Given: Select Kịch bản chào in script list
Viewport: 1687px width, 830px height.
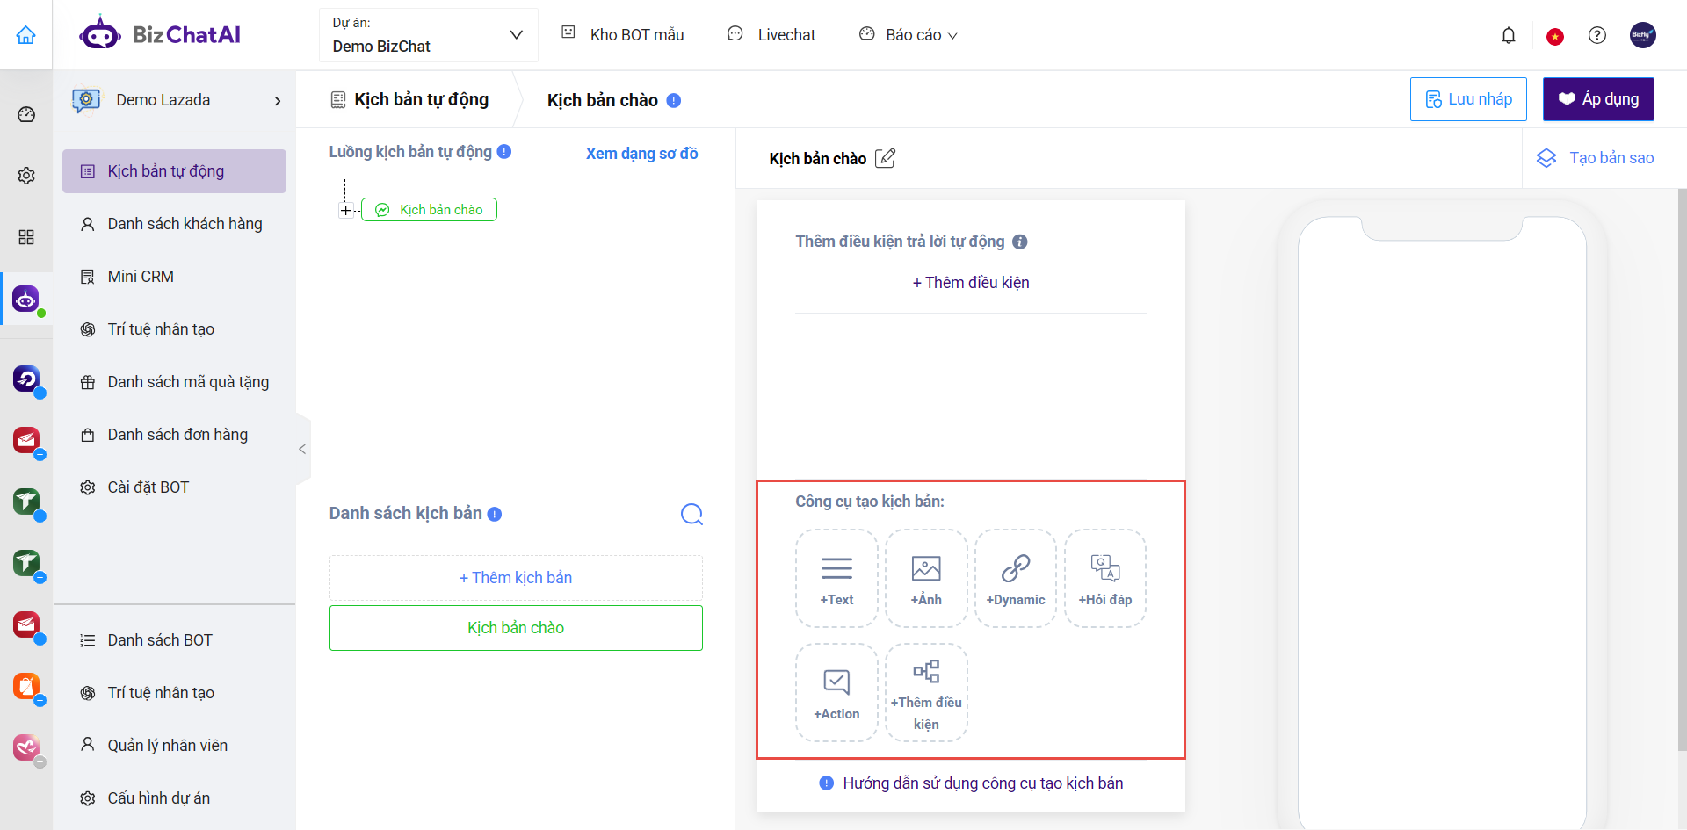Looking at the screenshot, I should (x=516, y=628).
